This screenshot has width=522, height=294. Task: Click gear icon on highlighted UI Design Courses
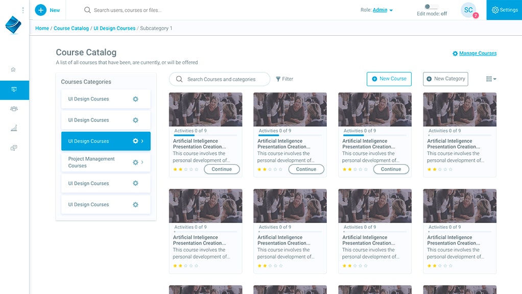[135, 141]
